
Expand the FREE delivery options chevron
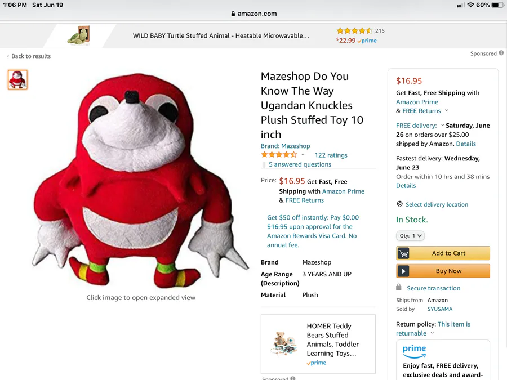pos(442,126)
